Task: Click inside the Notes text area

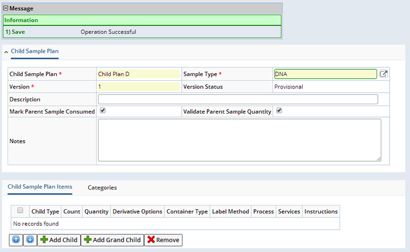Action: tap(239, 140)
